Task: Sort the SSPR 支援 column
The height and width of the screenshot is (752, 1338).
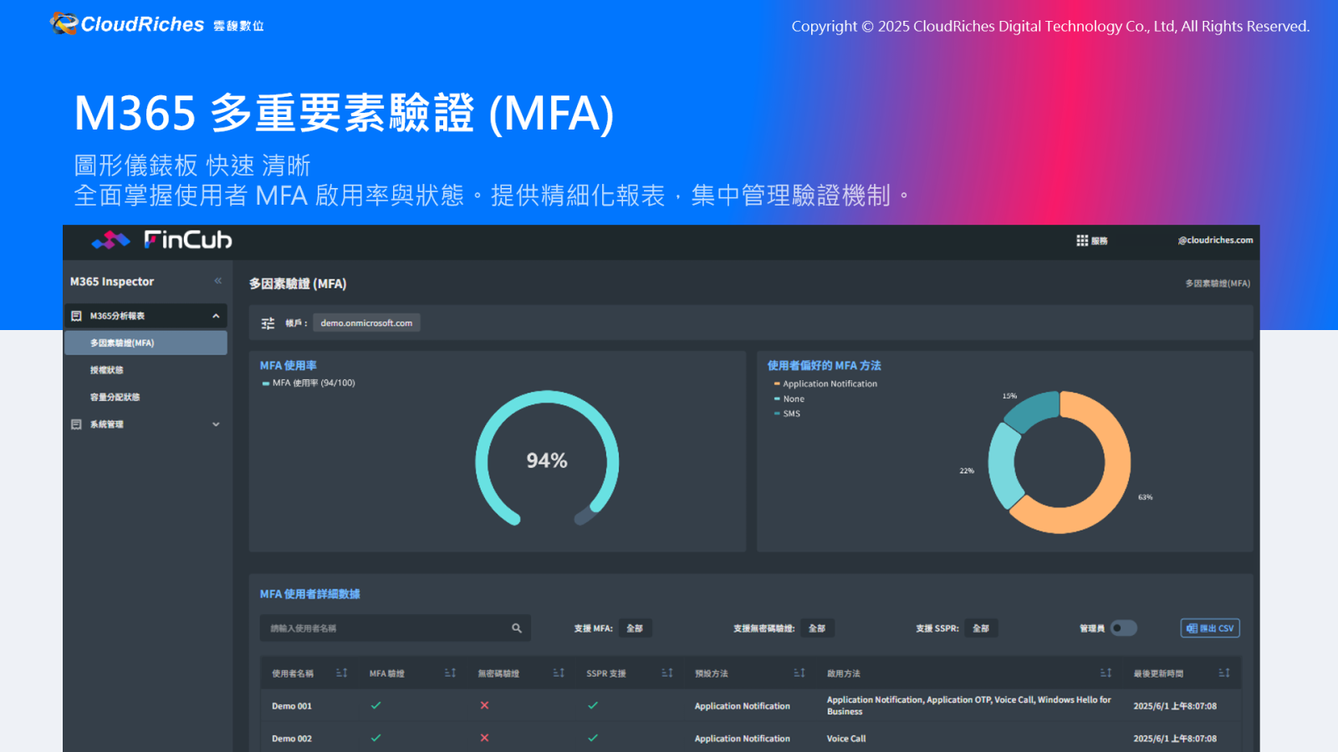Action: [667, 673]
